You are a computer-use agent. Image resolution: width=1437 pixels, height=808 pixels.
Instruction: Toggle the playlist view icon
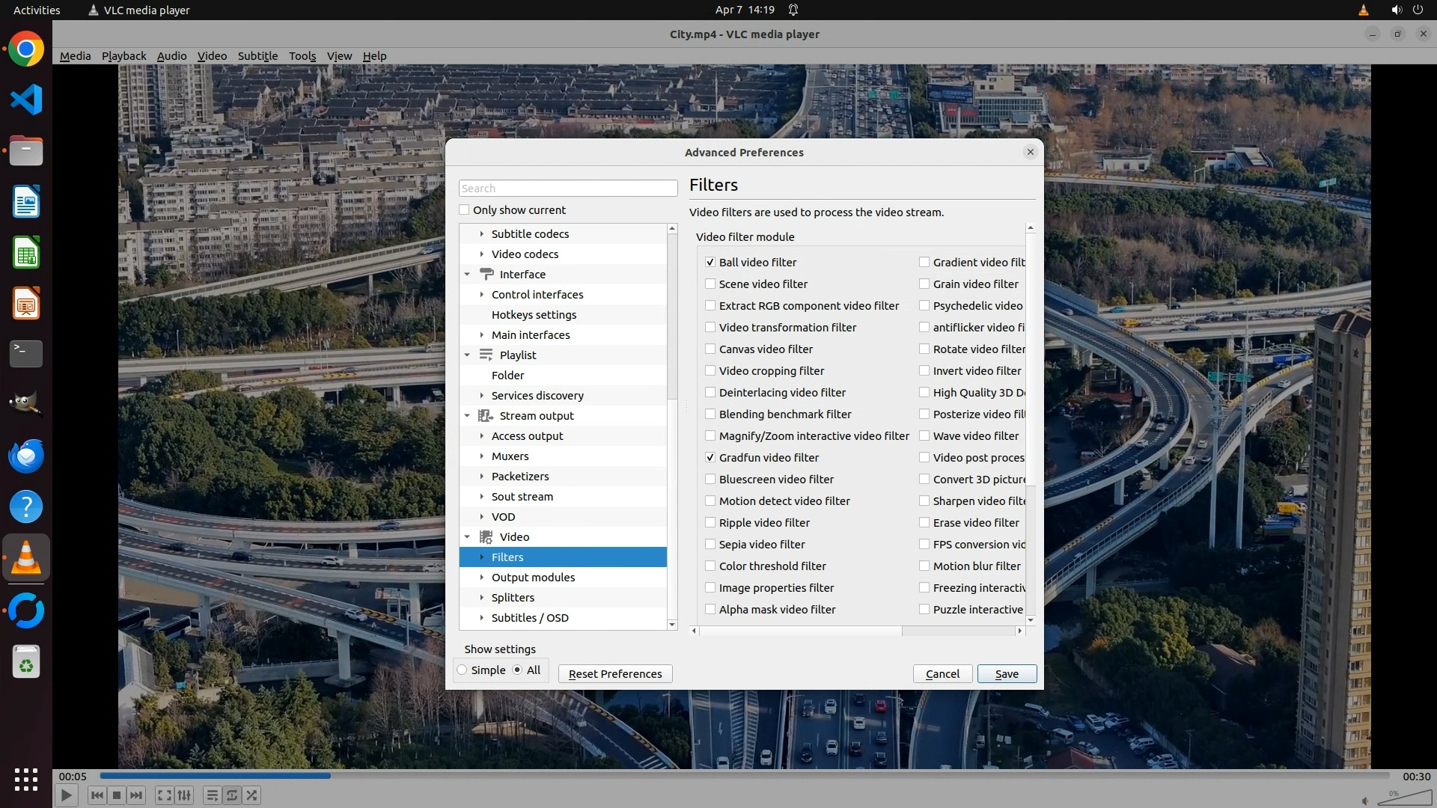212,795
